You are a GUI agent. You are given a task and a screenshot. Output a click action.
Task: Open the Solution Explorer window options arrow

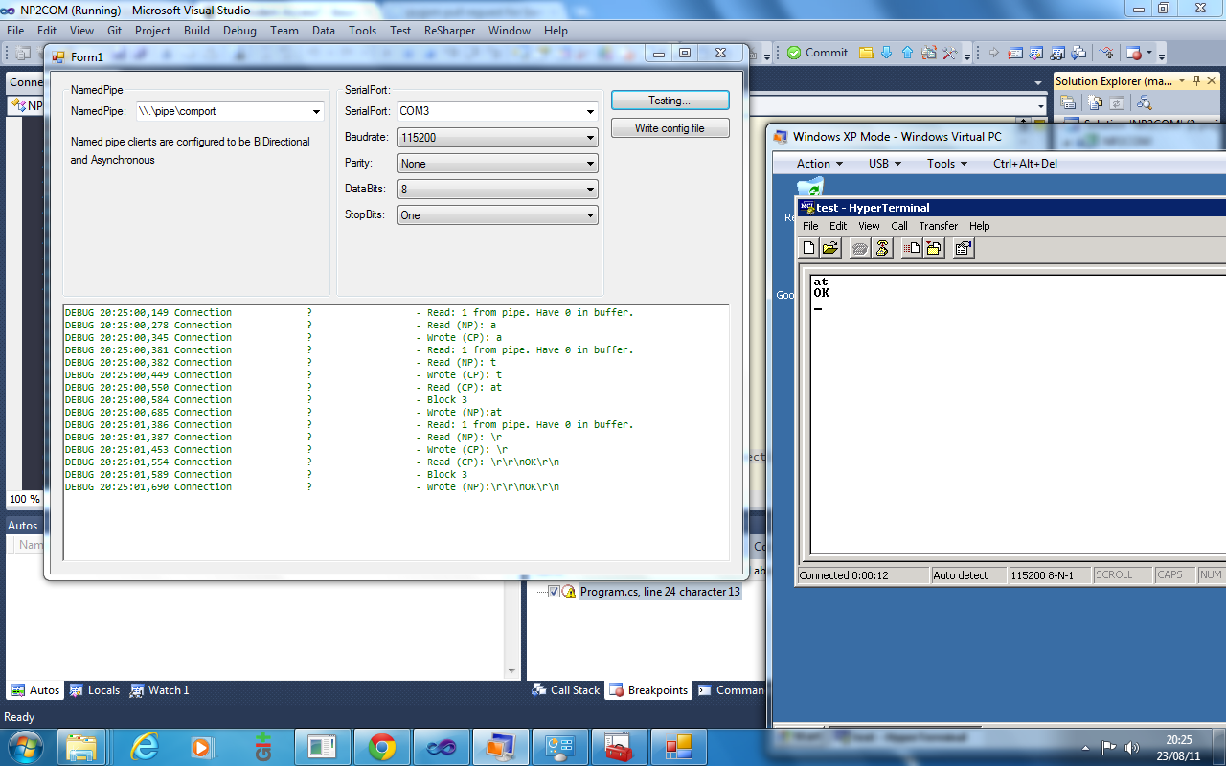tap(1181, 80)
